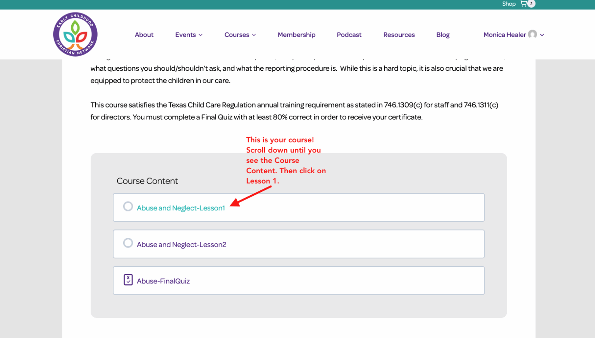Open the shopping cart icon
595x338 pixels.
coord(523,4)
